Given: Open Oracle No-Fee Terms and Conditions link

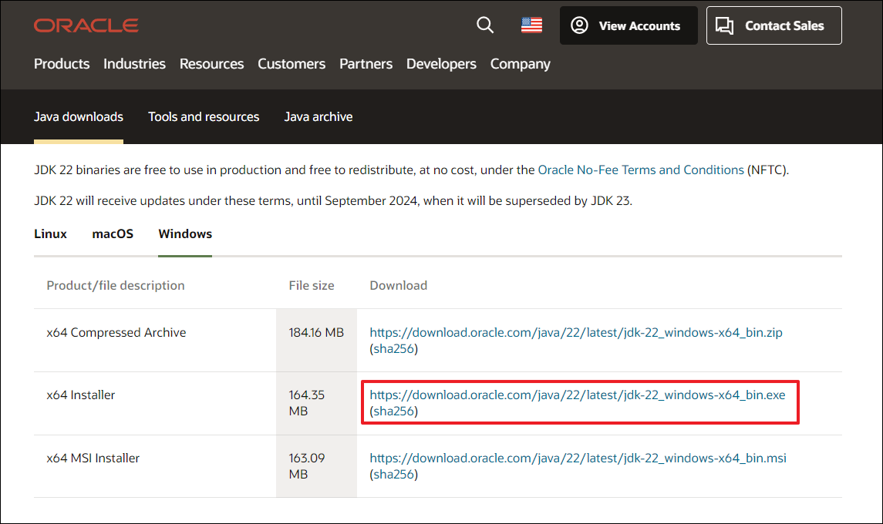Looking at the screenshot, I should click(x=641, y=170).
